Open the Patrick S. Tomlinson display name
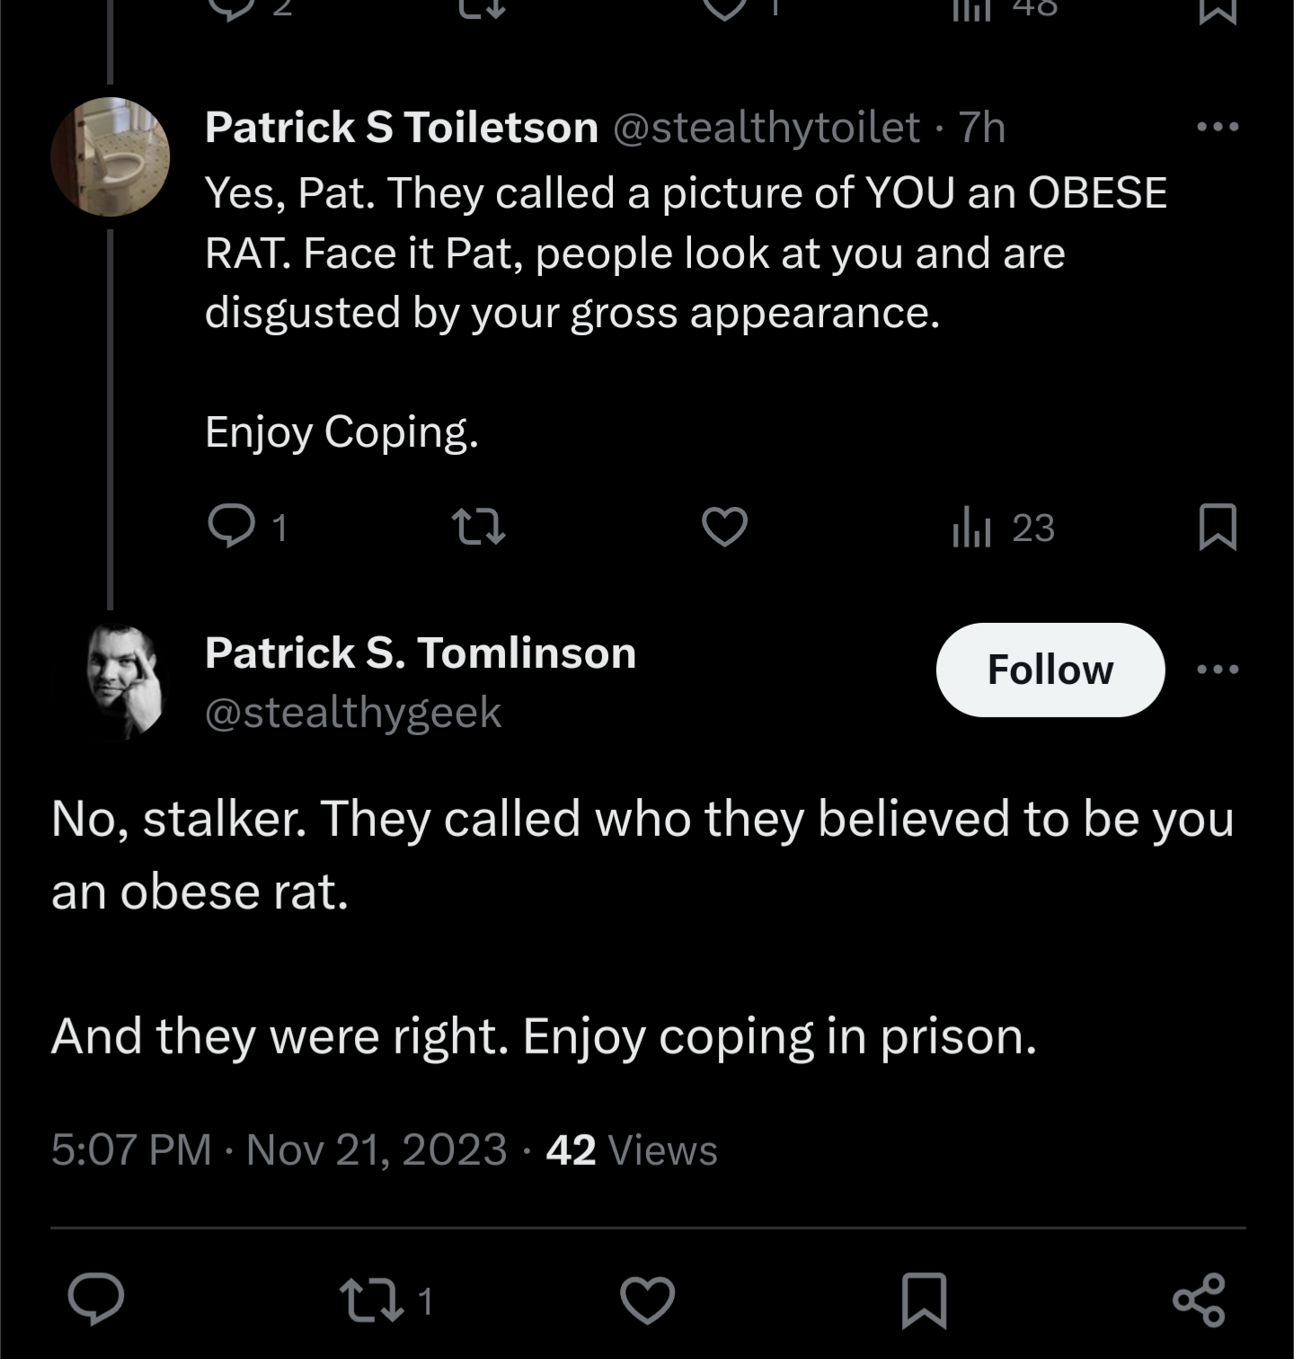 pyautogui.click(x=421, y=653)
